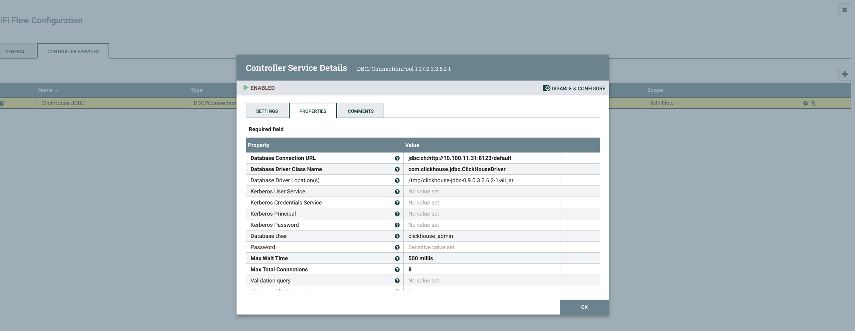Click the ClickHouse JDBC row's leading icon

2,103
